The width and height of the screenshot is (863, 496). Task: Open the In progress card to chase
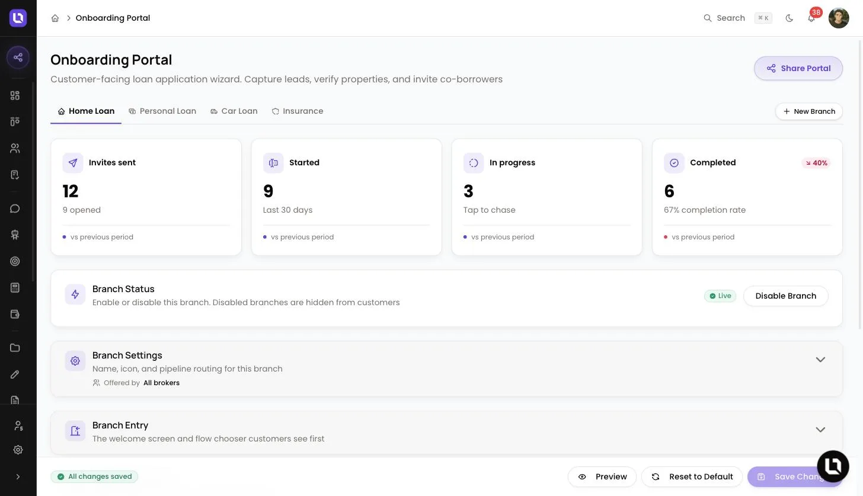(547, 197)
